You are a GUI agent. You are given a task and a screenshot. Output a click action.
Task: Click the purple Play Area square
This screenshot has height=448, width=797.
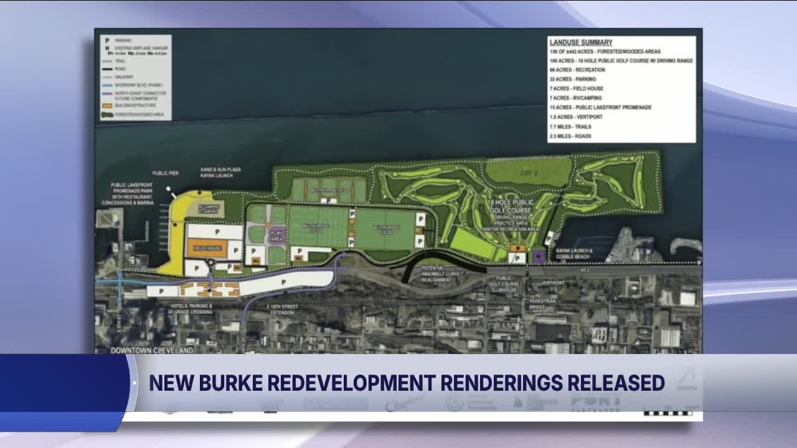click(x=276, y=236)
